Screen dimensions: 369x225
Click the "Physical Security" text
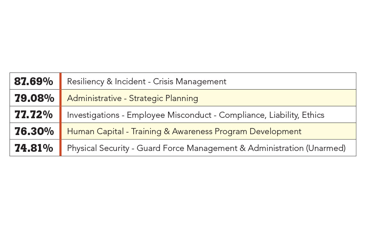point(98,148)
